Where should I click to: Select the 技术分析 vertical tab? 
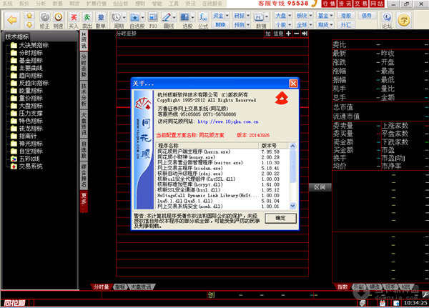[x=84, y=95]
